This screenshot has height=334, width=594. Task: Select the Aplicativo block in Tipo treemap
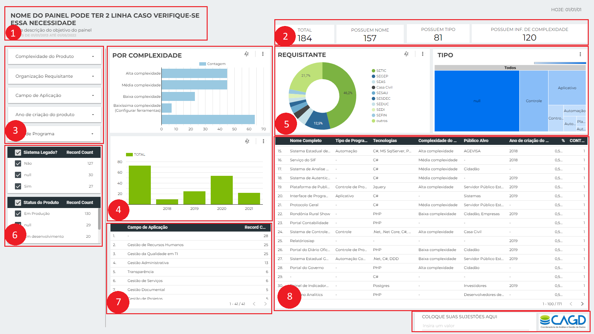[567, 88]
